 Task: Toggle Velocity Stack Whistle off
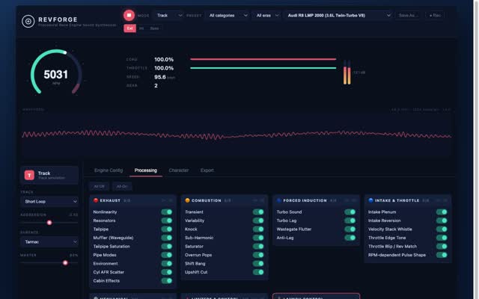(x=442, y=229)
